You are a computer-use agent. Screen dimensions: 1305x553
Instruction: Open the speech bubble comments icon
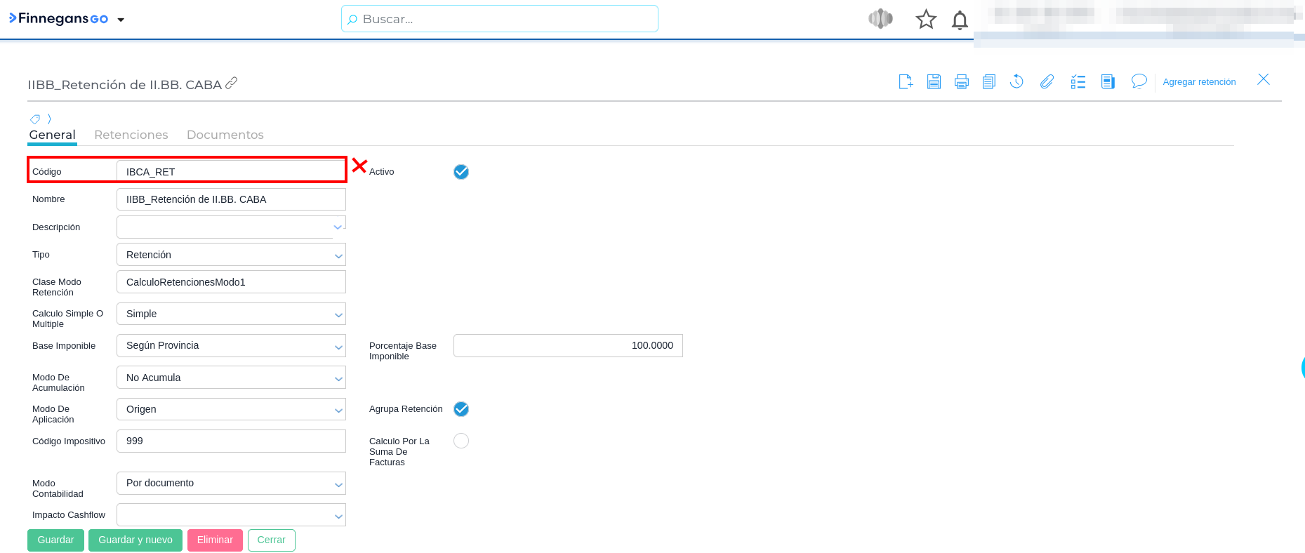pyautogui.click(x=1139, y=82)
